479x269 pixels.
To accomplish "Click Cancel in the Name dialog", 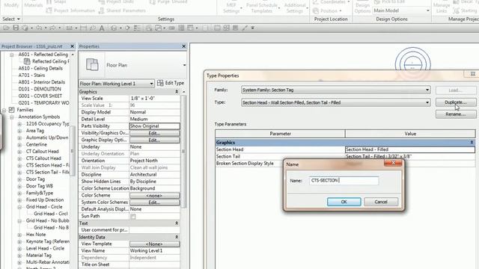I will [381, 202].
